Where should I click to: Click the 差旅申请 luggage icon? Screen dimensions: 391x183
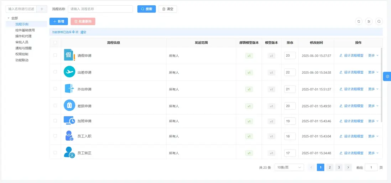[x=69, y=105]
